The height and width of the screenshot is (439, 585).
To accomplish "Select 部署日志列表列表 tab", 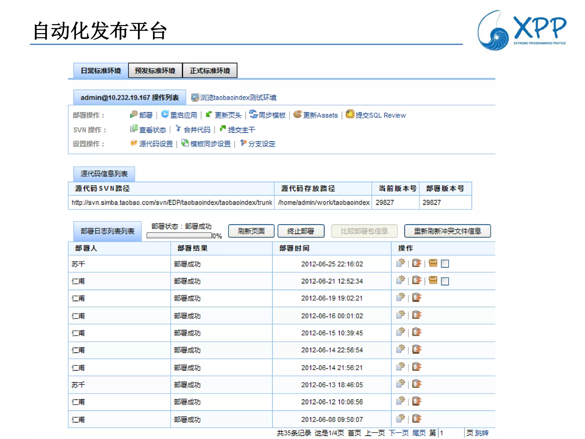I will [107, 231].
